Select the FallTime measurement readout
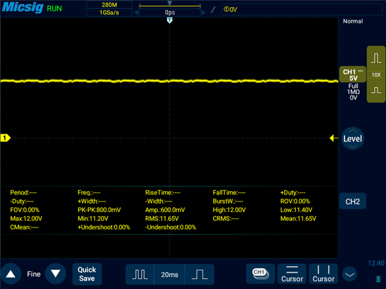 click(x=229, y=193)
